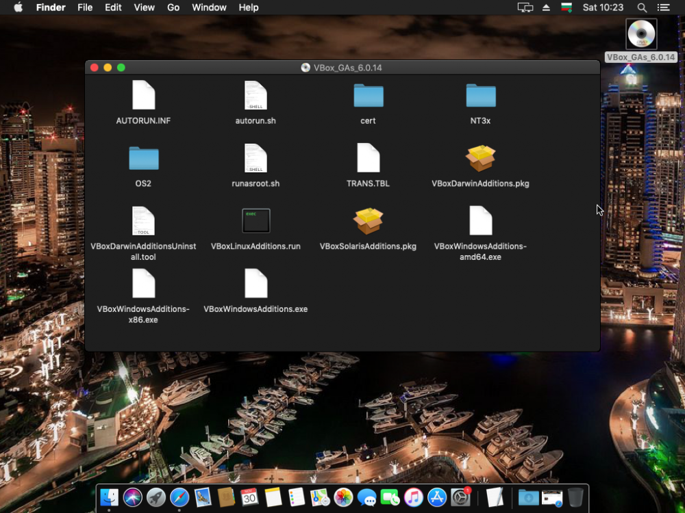Launch Siri from the Dock
Viewport: 685px width, 513px height.
point(132,497)
